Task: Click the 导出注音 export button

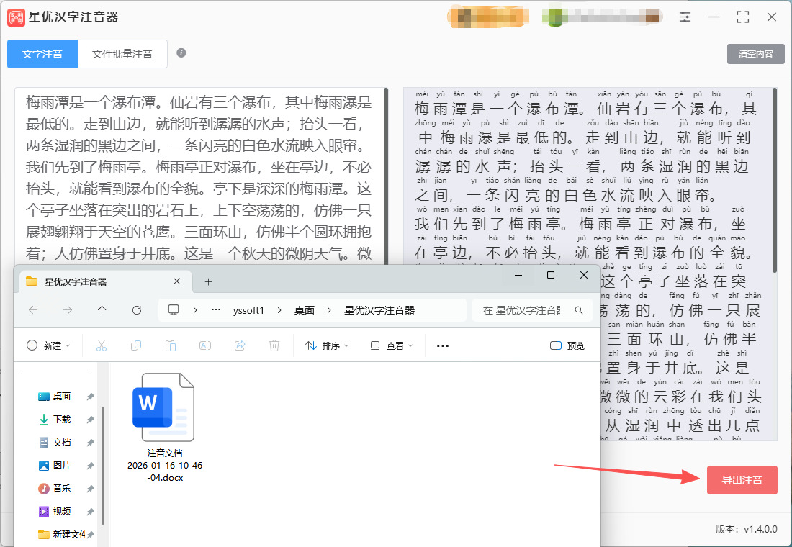Action: click(742, 480)
